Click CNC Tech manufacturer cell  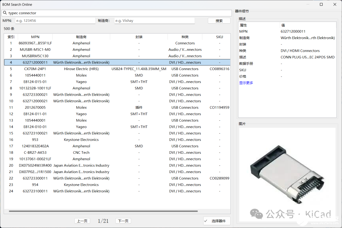click(x=81, y=153)
